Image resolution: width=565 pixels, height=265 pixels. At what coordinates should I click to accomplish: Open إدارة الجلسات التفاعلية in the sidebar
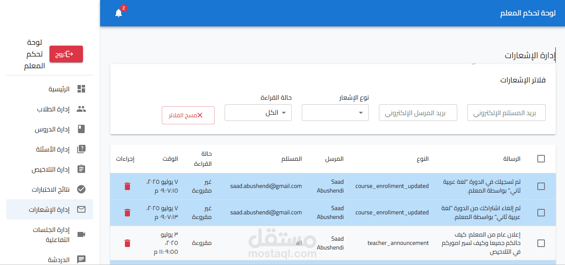click(x=49, y=234)
